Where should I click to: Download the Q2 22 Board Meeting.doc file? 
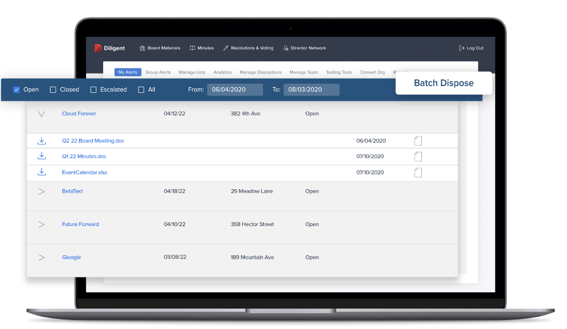pyautogui.click(x=41, y=140)
